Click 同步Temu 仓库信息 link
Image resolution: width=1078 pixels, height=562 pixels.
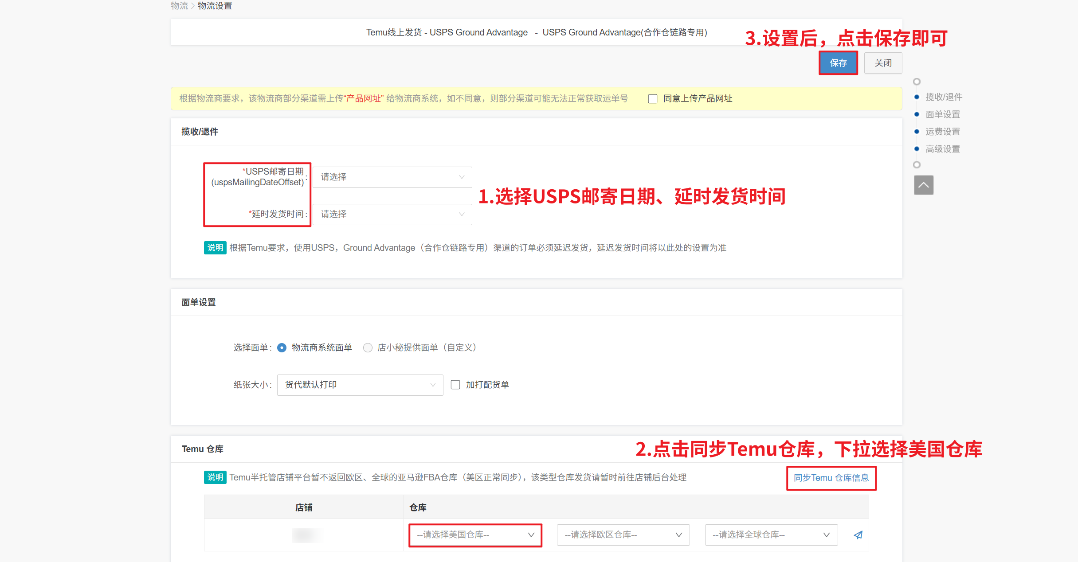tap(831, 478)
